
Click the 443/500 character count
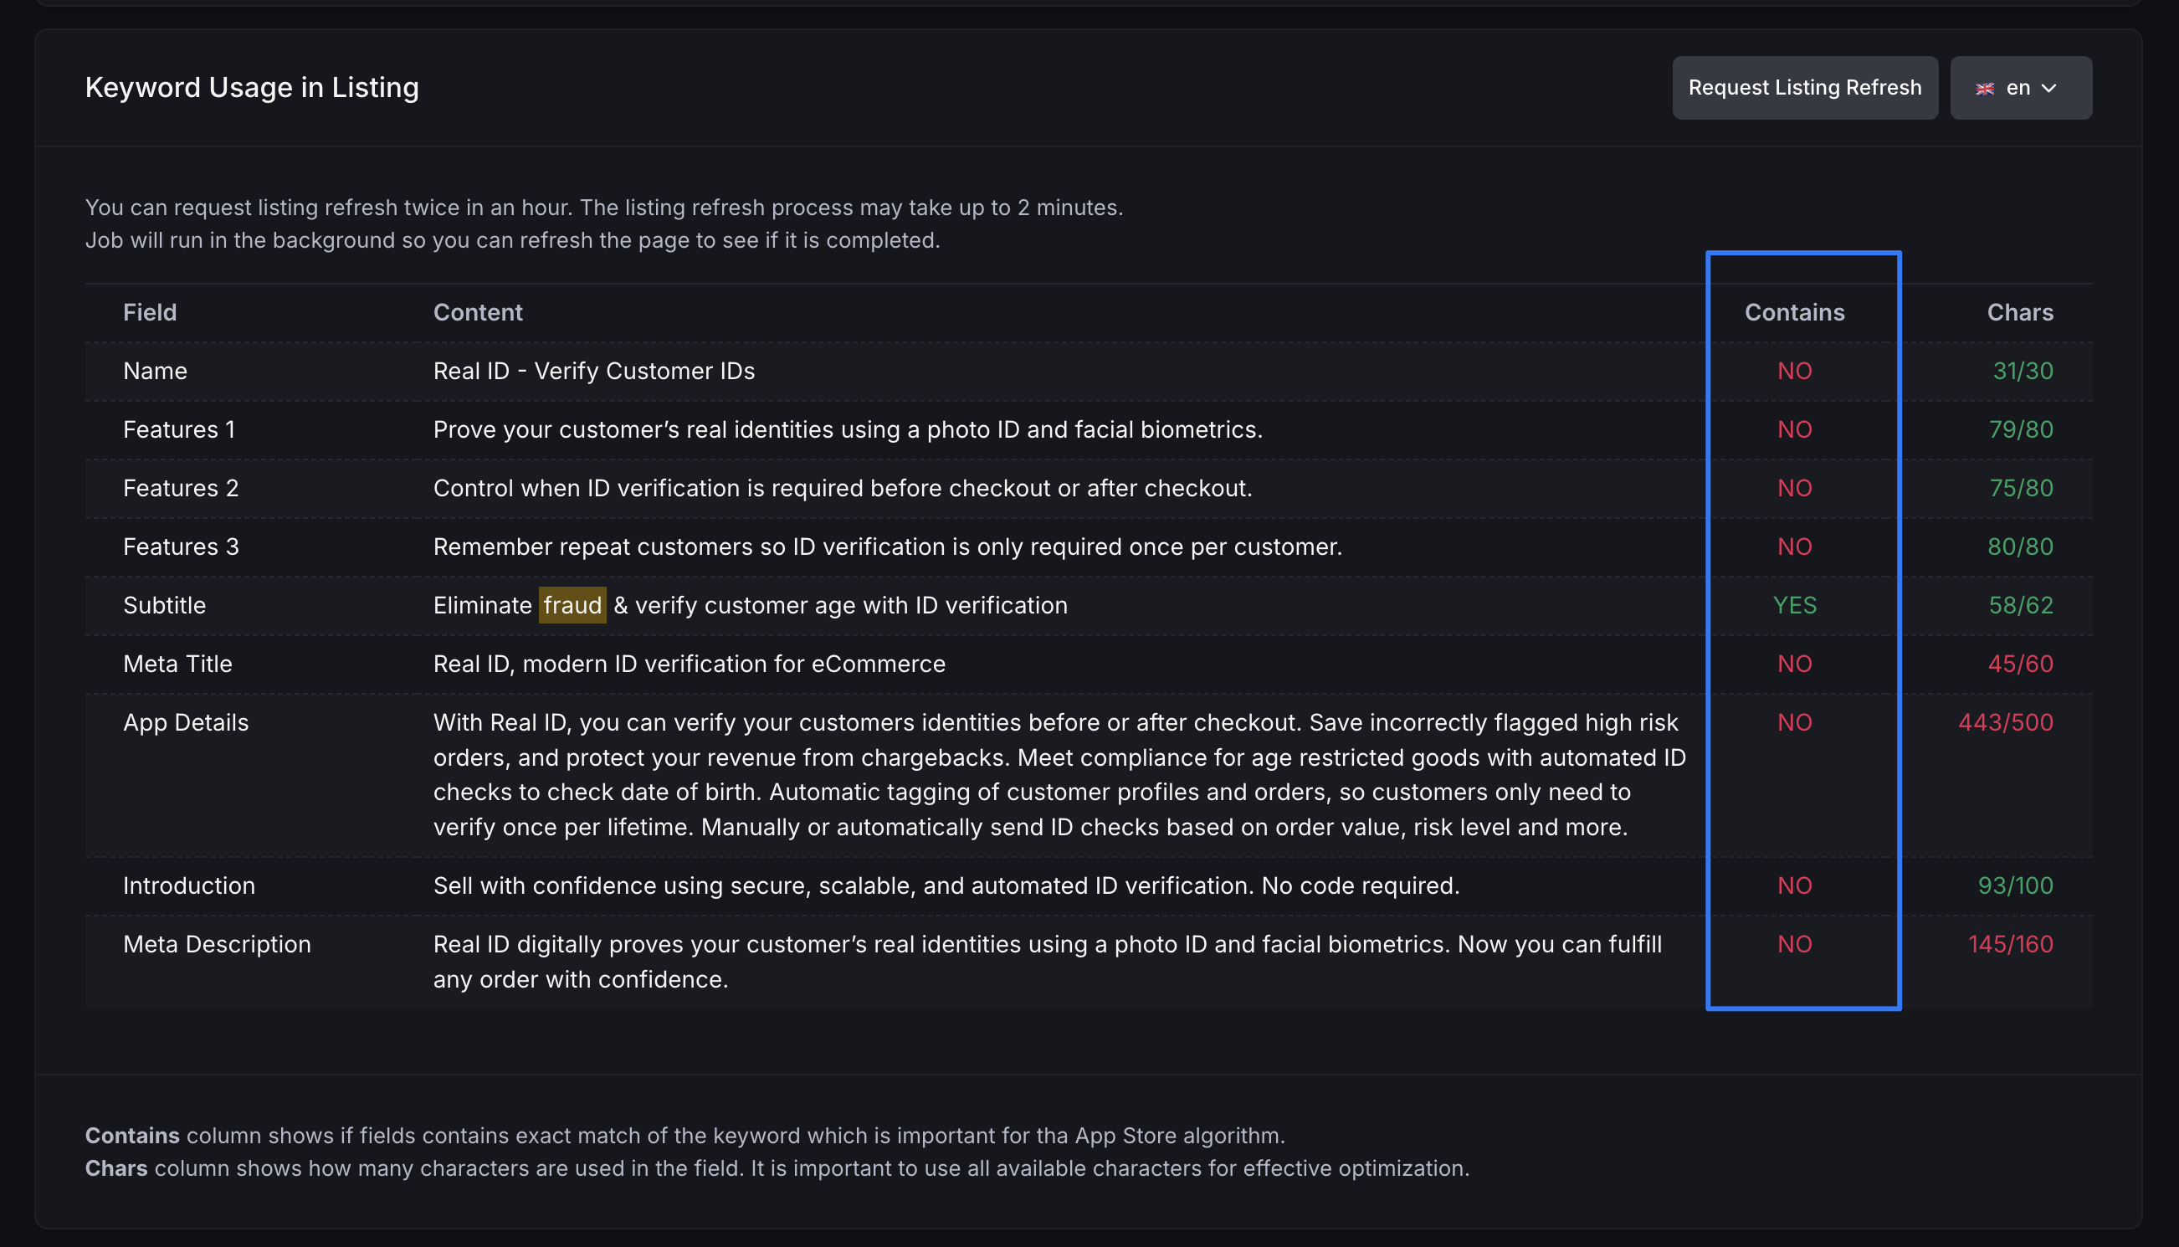tap(2005, 722)
